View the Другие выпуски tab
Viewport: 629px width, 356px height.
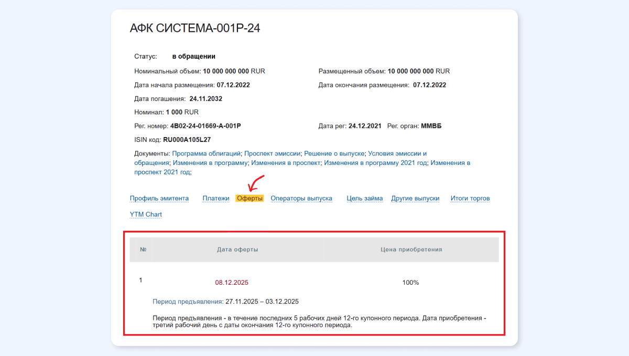(x=415, y=198)
